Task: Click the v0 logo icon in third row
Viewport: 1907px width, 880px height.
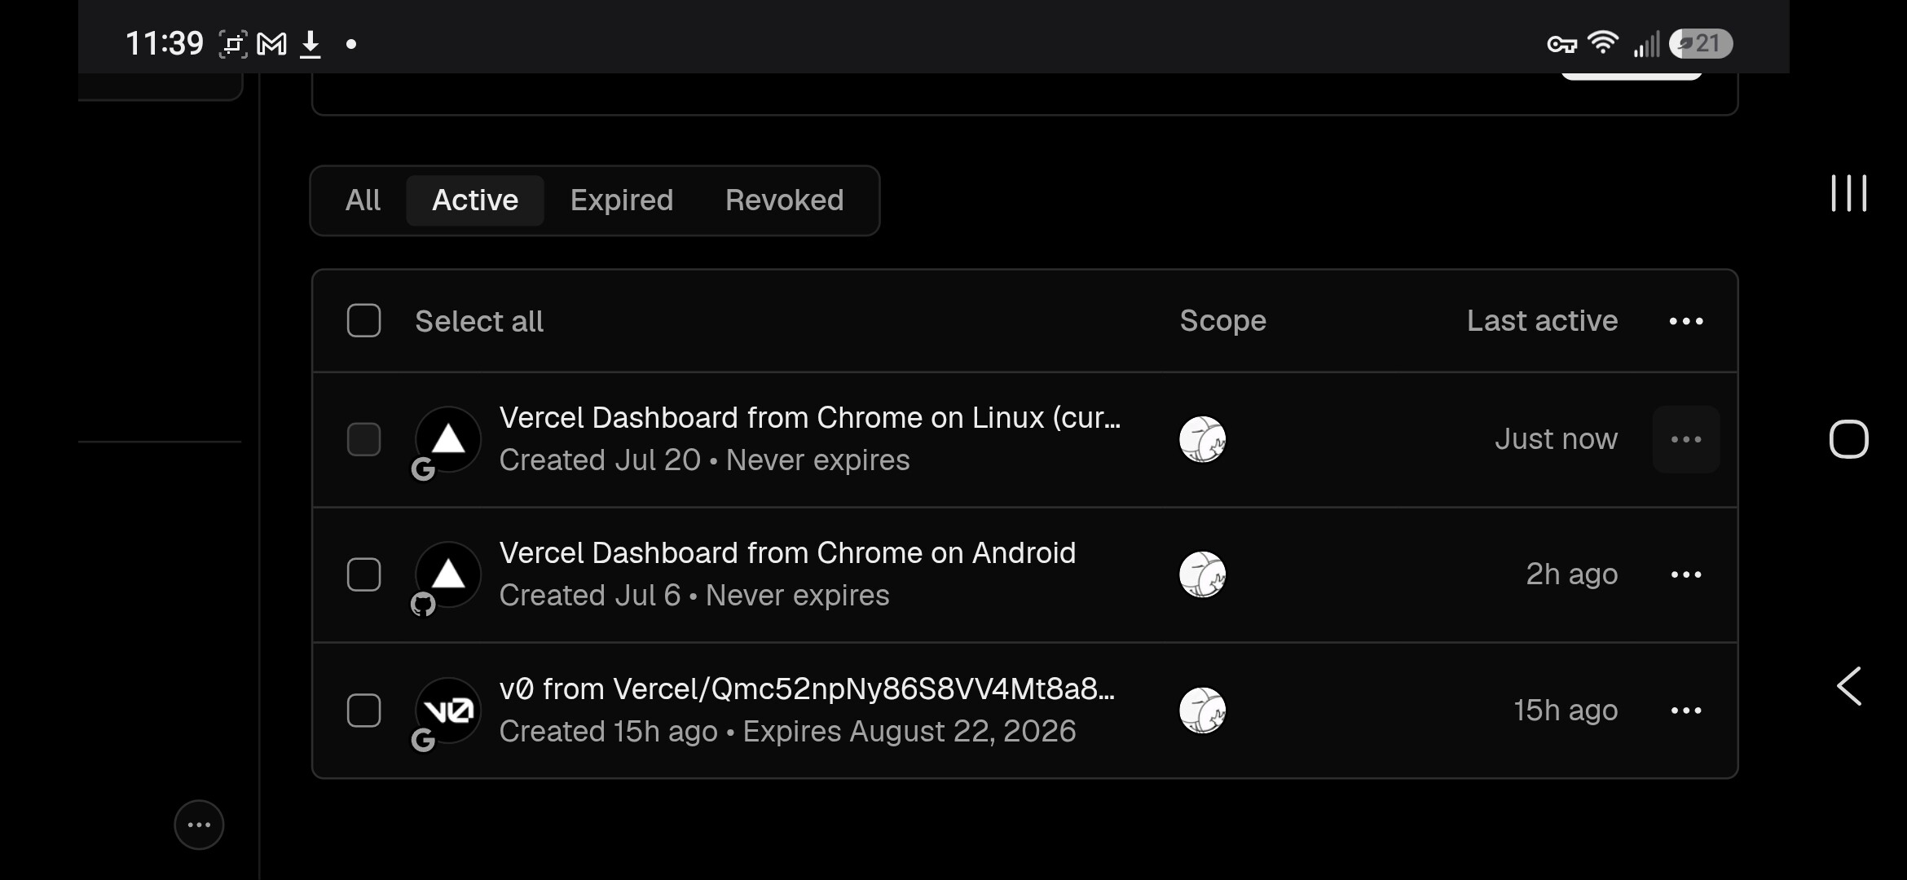Action: (x=448, y=711)
